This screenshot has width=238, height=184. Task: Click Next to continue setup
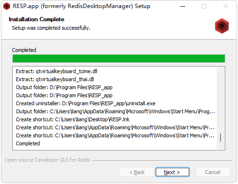pyautogui.click(x=172, y=172)
